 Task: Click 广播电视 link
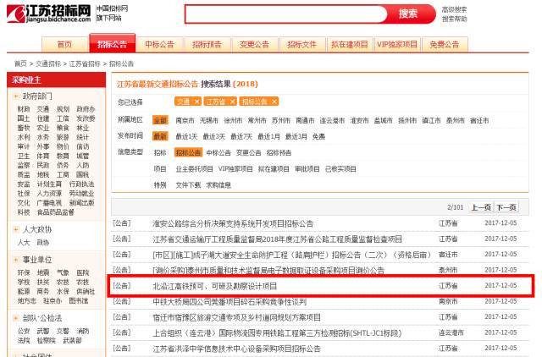[x=49, y=203]
